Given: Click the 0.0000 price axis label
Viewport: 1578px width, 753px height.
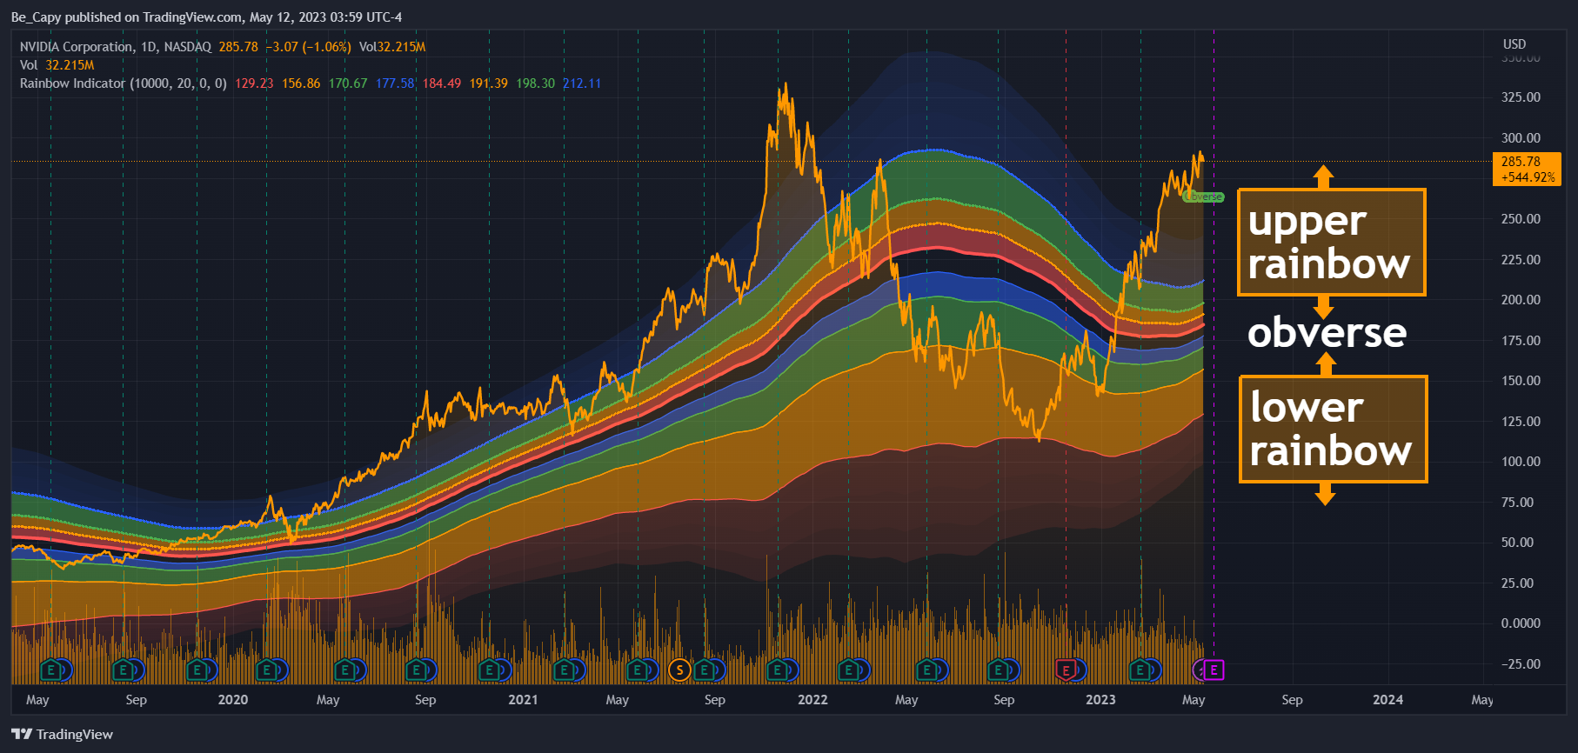Looking at the screenshot, I should pos(1521,623).
